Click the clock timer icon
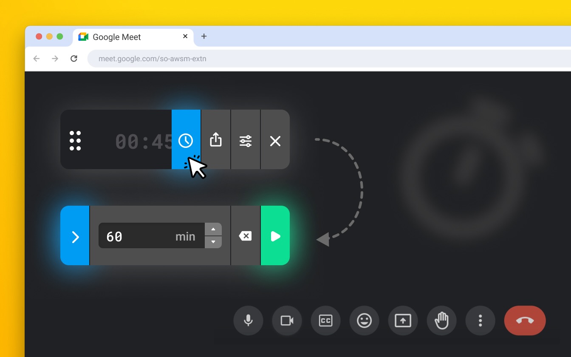Image resolution: width=571 pixels, height=357 pixels. pyautogui.click(x=186, y=140)
